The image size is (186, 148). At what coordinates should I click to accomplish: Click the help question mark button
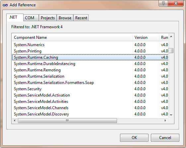click(x=163, y=3)
